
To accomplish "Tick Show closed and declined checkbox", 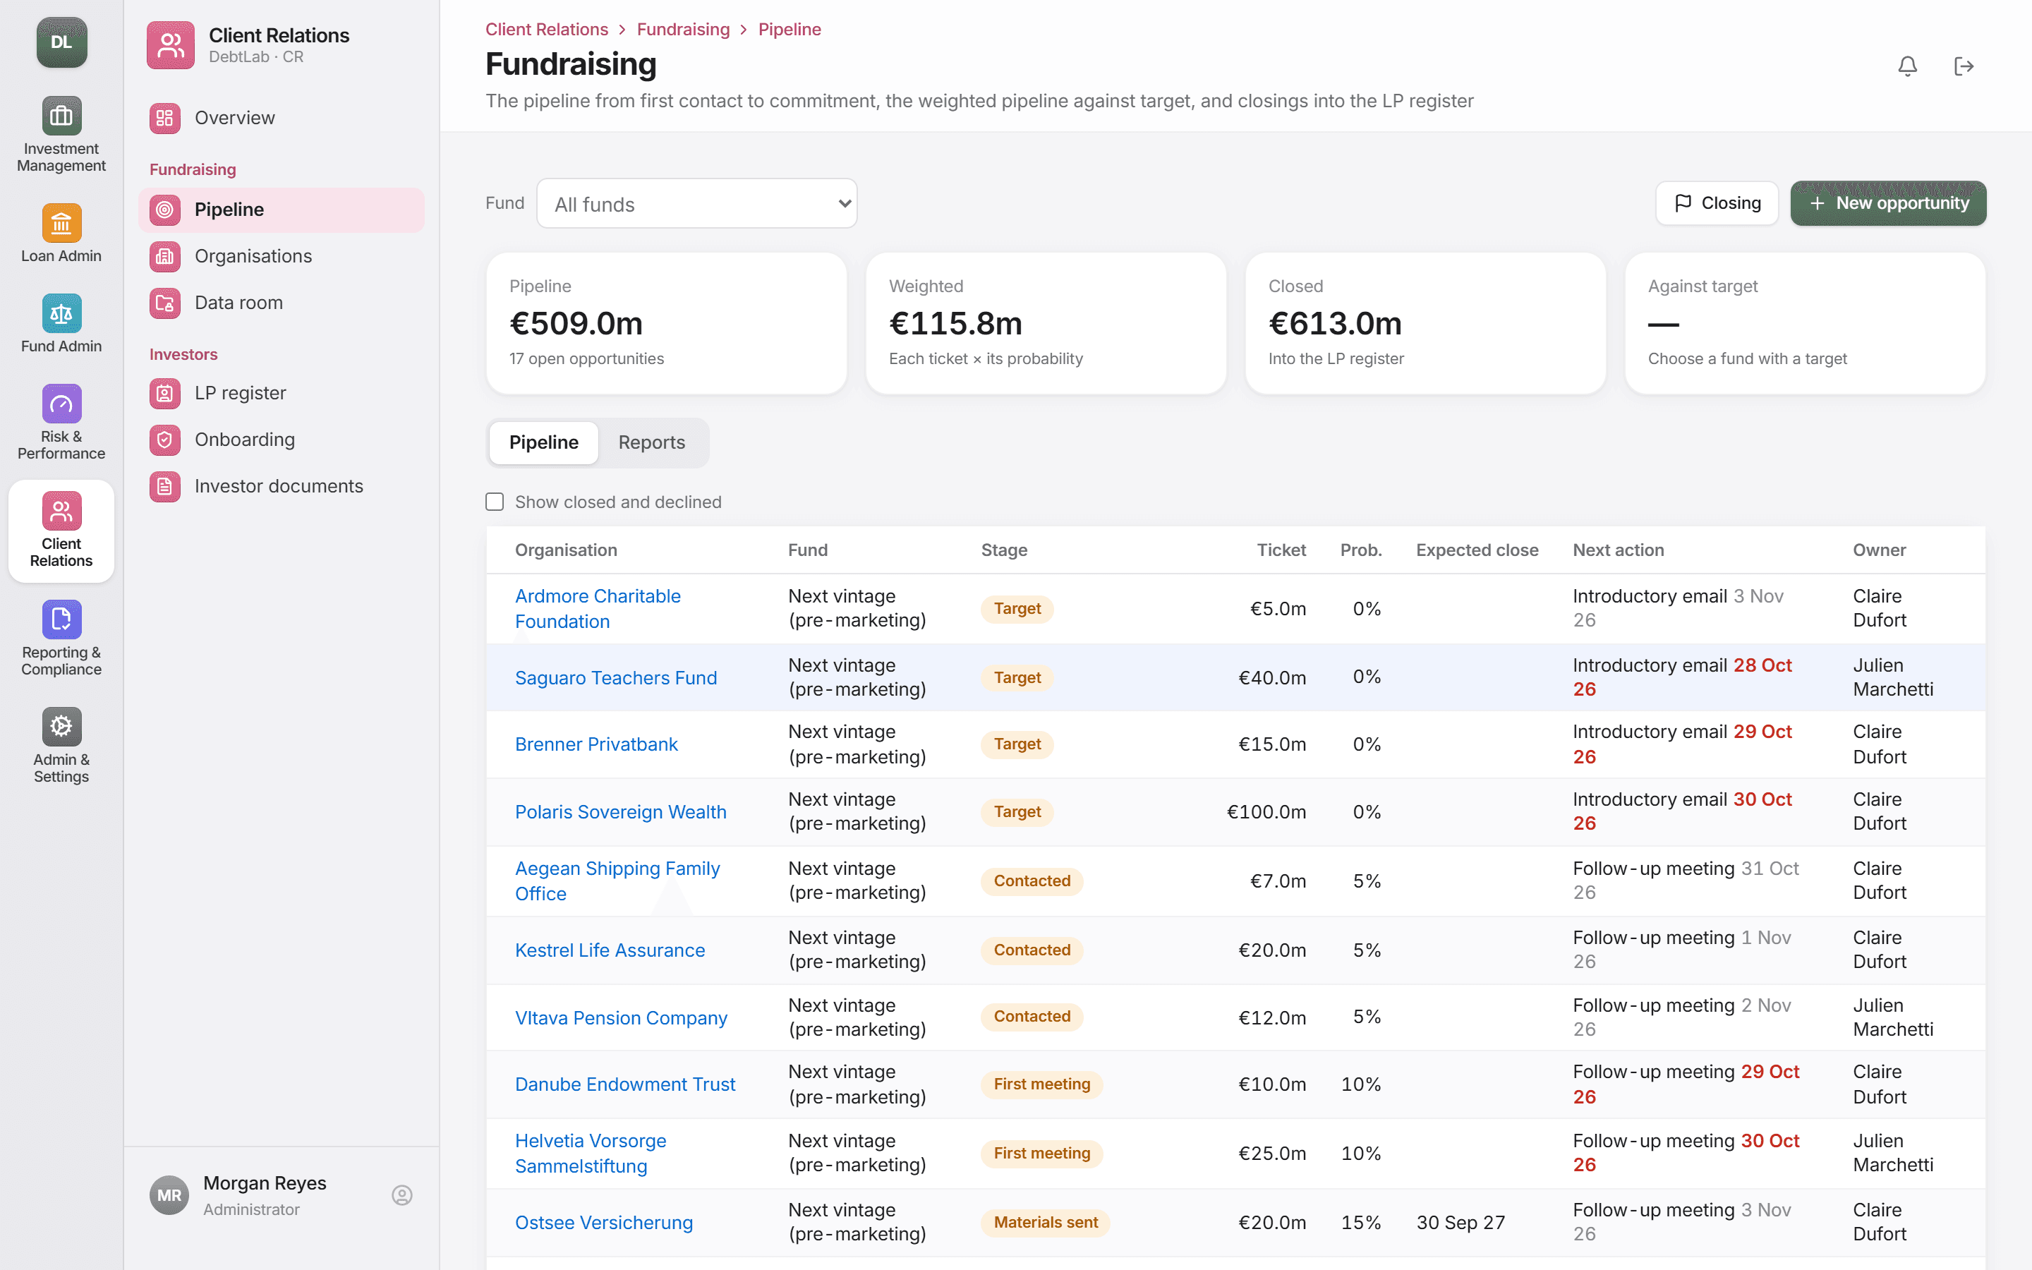I will 495,502.
